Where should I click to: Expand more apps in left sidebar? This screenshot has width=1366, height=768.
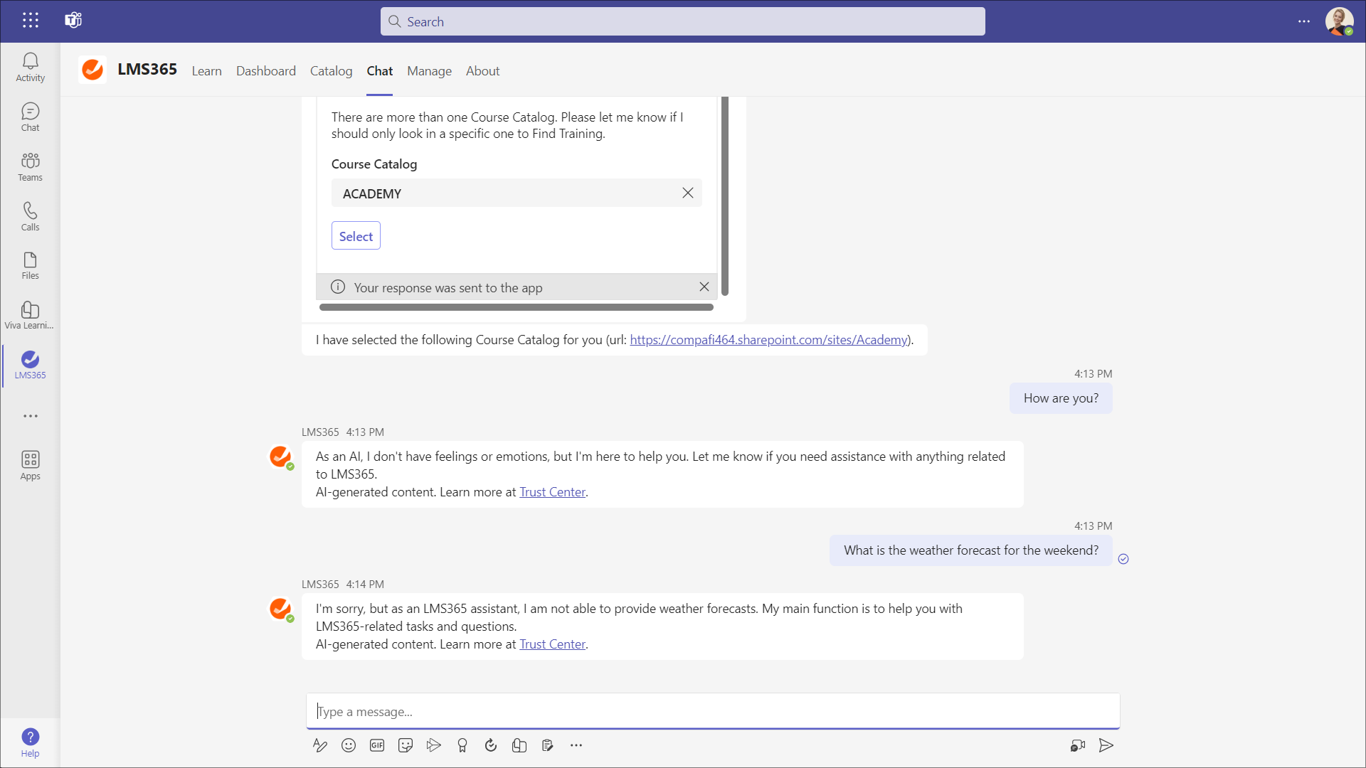click(x=30, y=416)
